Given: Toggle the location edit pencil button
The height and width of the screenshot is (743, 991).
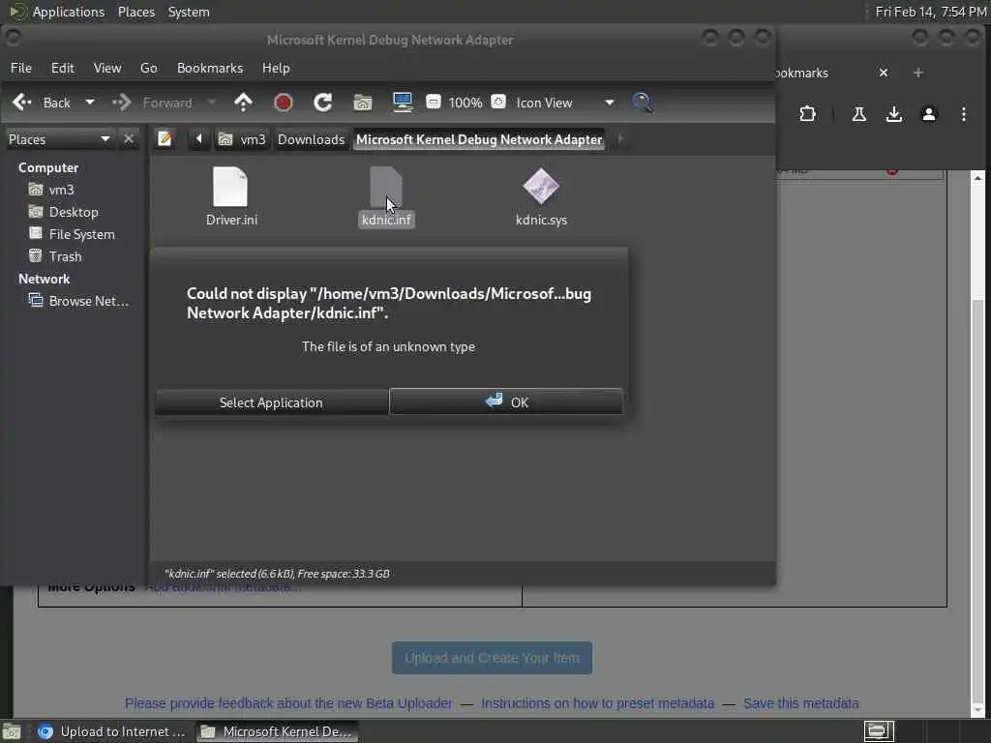Looking at the screenshot, I should [165, 139].
